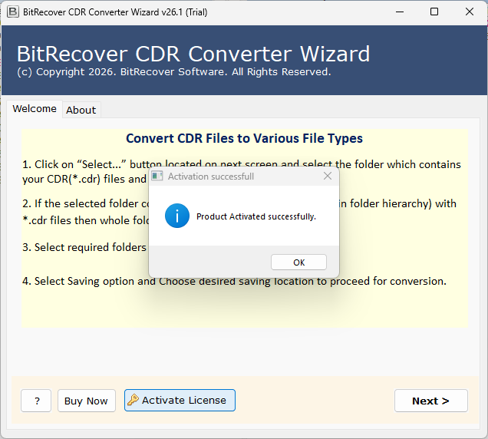
Task: Click the Activate License button
Action: coord(180,401)
